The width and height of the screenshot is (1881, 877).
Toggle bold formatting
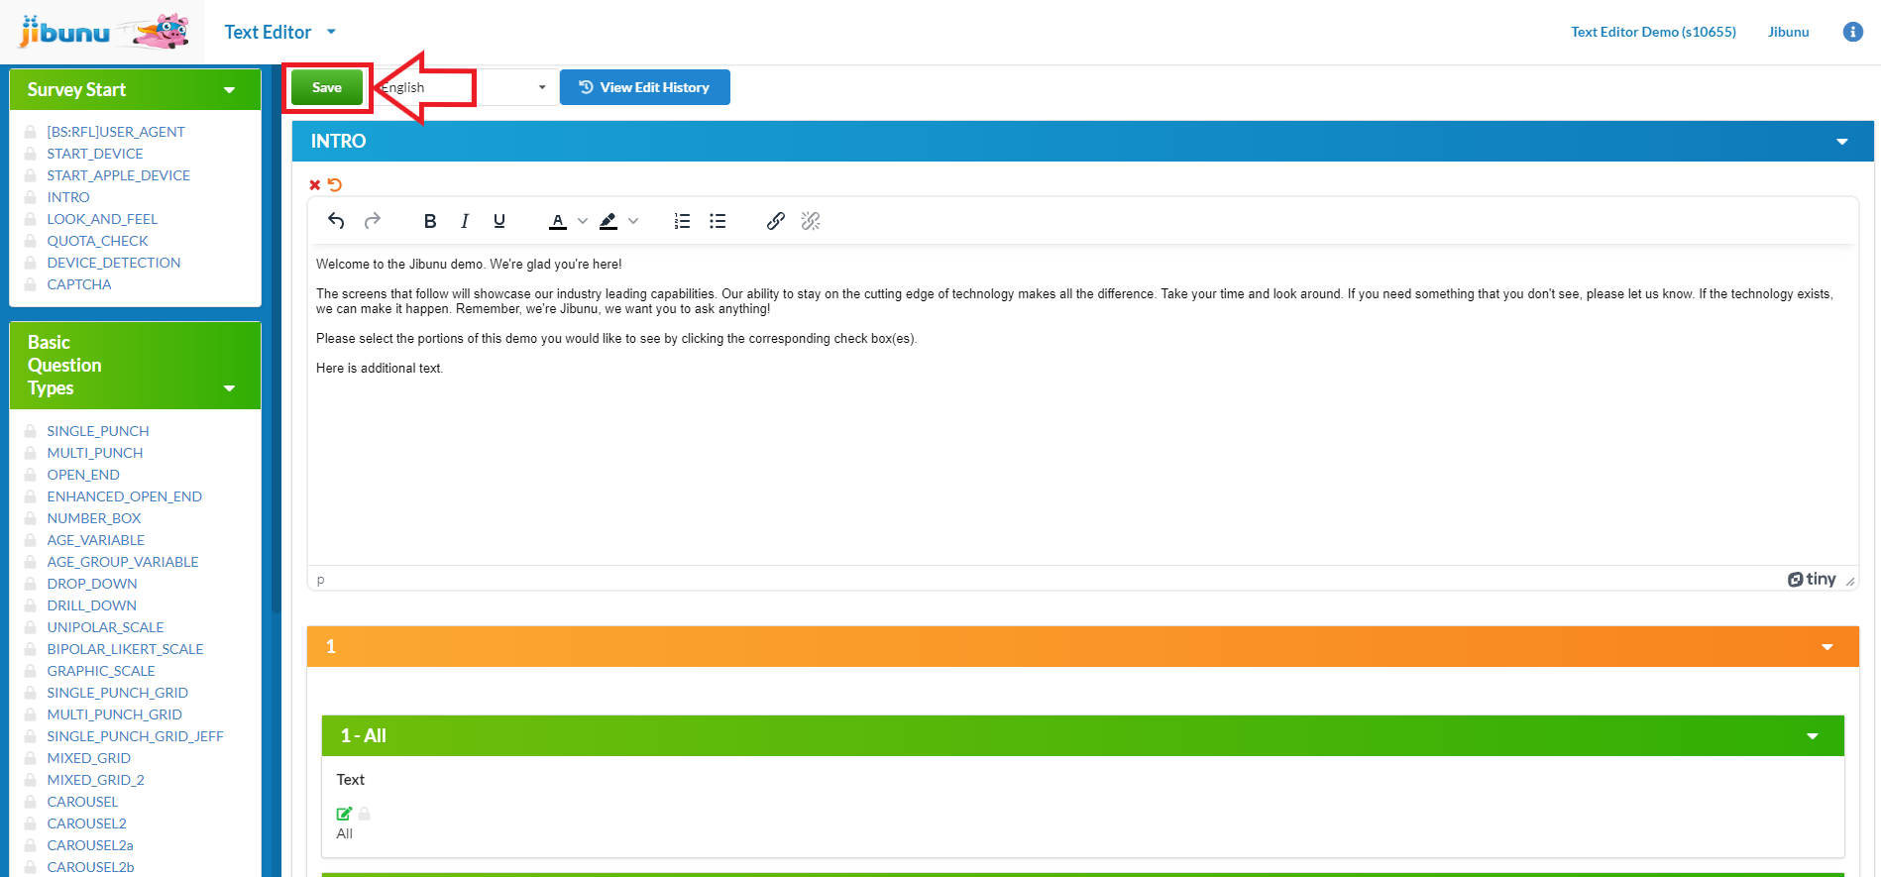tap(429, 221)
